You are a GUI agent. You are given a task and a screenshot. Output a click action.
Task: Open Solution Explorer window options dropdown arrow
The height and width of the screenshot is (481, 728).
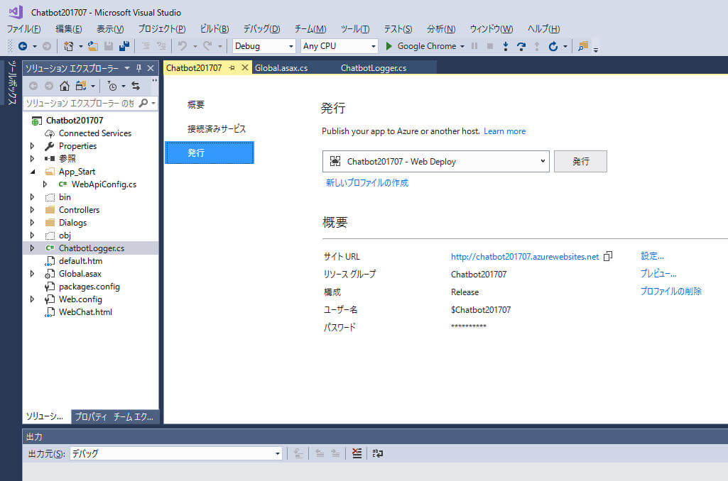tap(126, 68)
